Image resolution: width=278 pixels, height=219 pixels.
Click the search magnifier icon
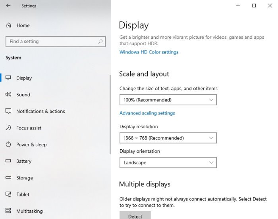click(100, 42)
